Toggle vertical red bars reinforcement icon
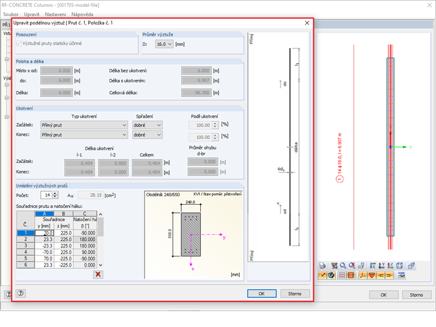This screenshot has width=436, height=327. [x=351, y=275]
